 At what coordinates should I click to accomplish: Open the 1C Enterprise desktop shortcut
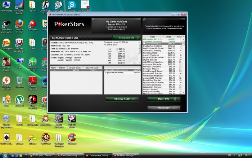6,44
